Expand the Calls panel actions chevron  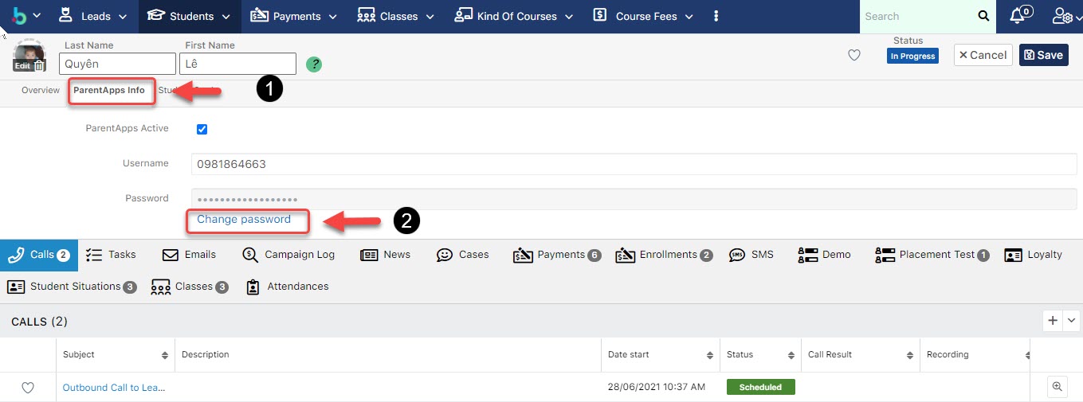pyautogui.click(x=1071, y=320)
